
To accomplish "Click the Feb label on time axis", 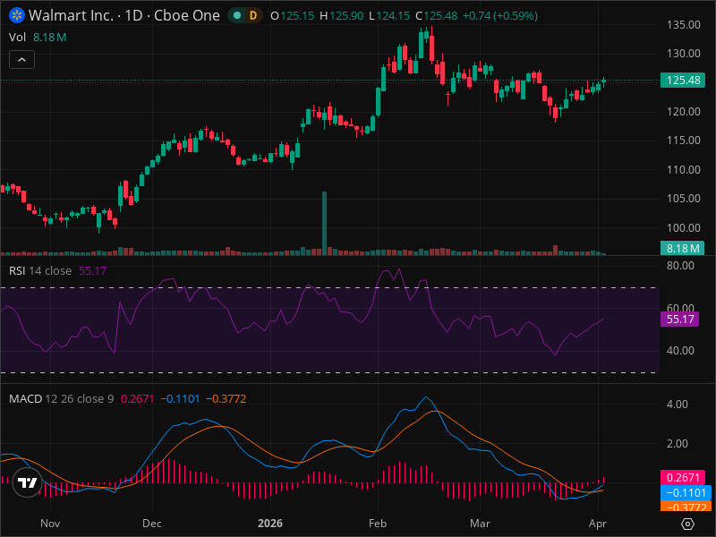I will (x=378, y=524).
